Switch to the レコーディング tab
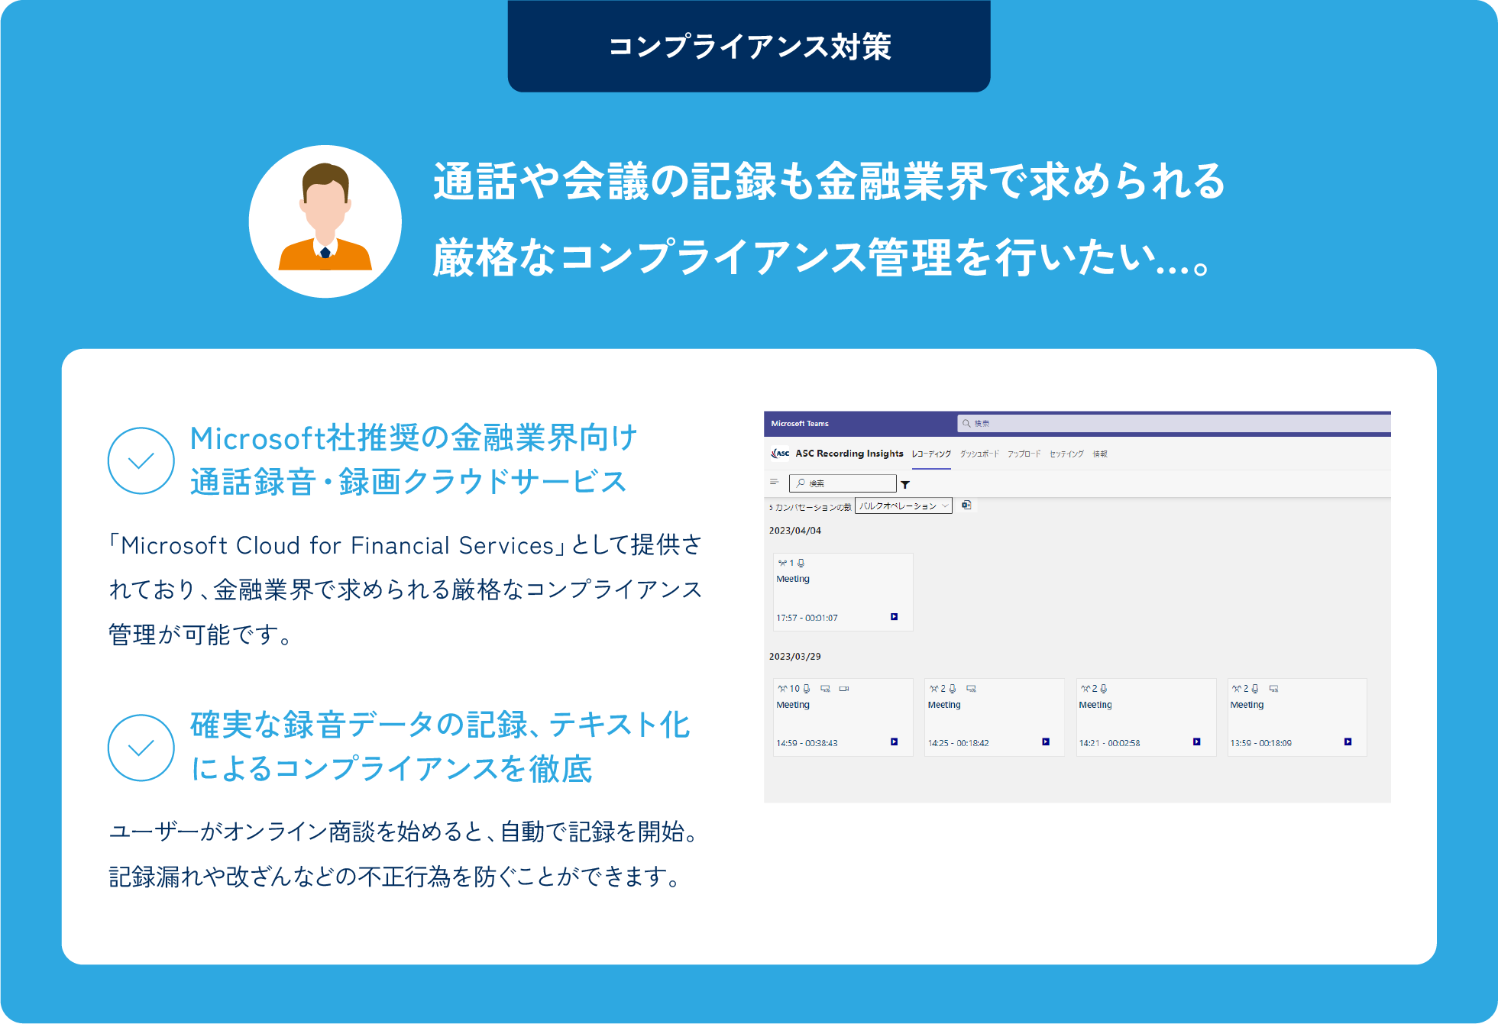This screenshot has width=1498, height=1024. 931,454
